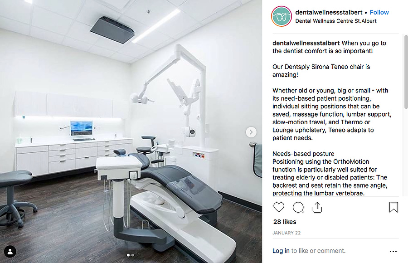Open the Dental Wellness Centre St.Albert location
The height and width of the screenshot is (263, 408).
(x=335, y=21)
